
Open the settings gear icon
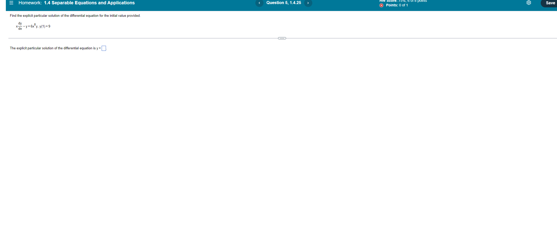pos(529,3)
